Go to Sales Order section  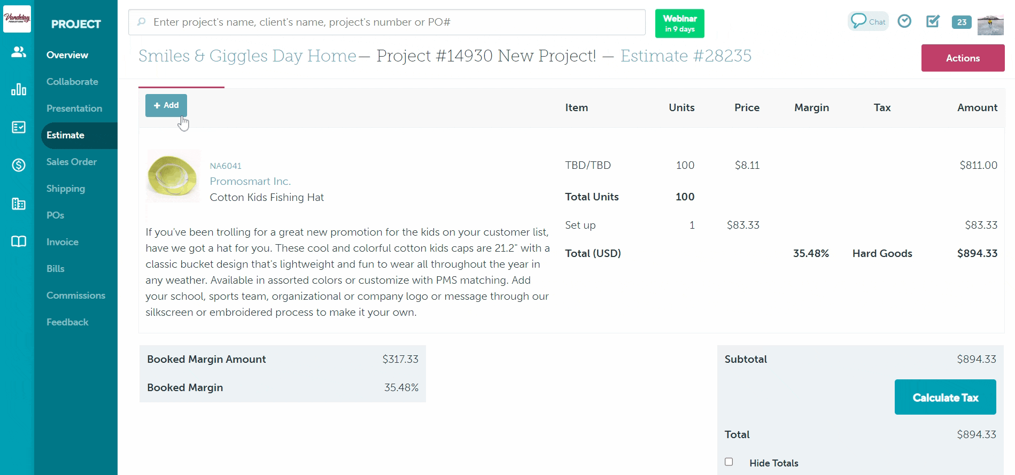[72, 162]
